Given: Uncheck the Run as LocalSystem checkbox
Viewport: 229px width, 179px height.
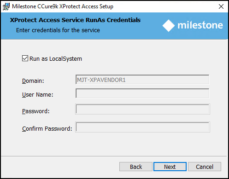Looking at the screenshot, I should pos(25,58).
